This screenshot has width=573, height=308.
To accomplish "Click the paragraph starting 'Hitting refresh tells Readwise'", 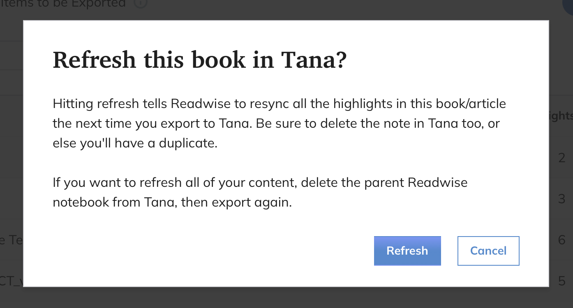I will [280, 124].
